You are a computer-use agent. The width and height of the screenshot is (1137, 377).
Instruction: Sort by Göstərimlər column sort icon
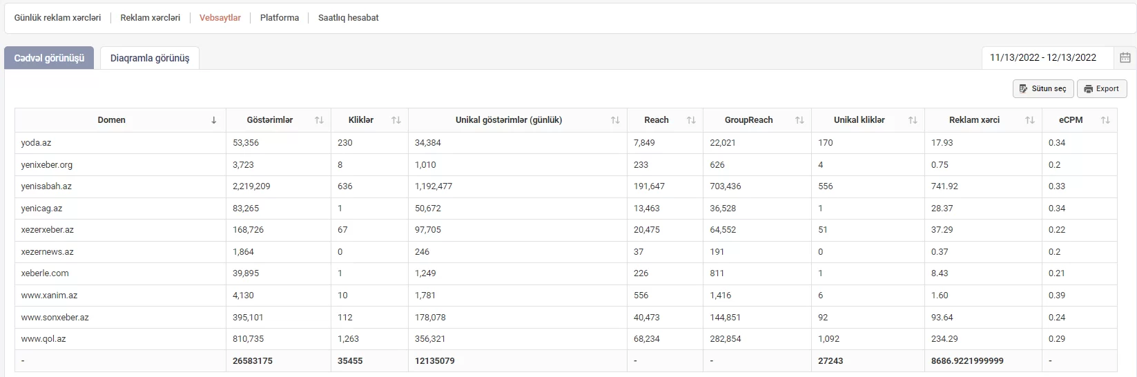[x=319, y=120]
